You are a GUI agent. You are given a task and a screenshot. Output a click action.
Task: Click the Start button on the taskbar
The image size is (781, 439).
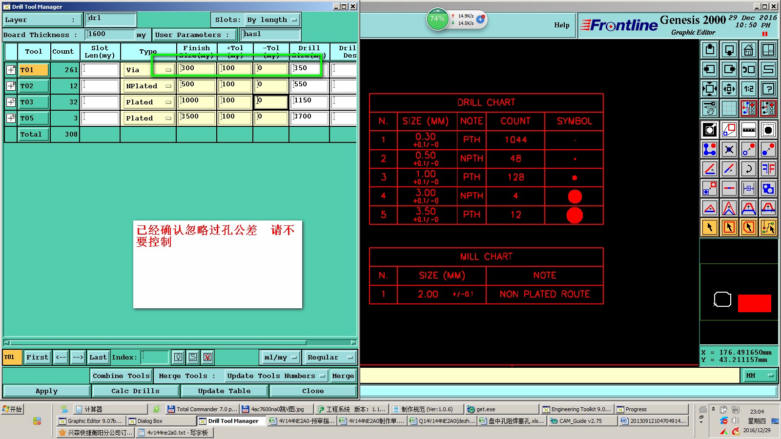point(12,409)
